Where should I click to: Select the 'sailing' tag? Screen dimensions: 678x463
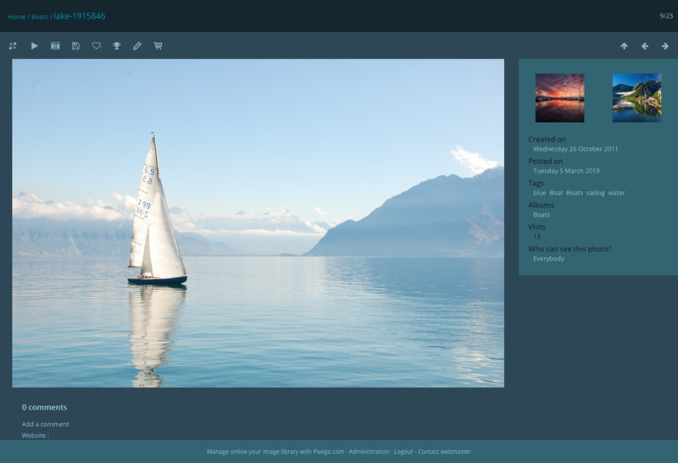tap(596, 193)
